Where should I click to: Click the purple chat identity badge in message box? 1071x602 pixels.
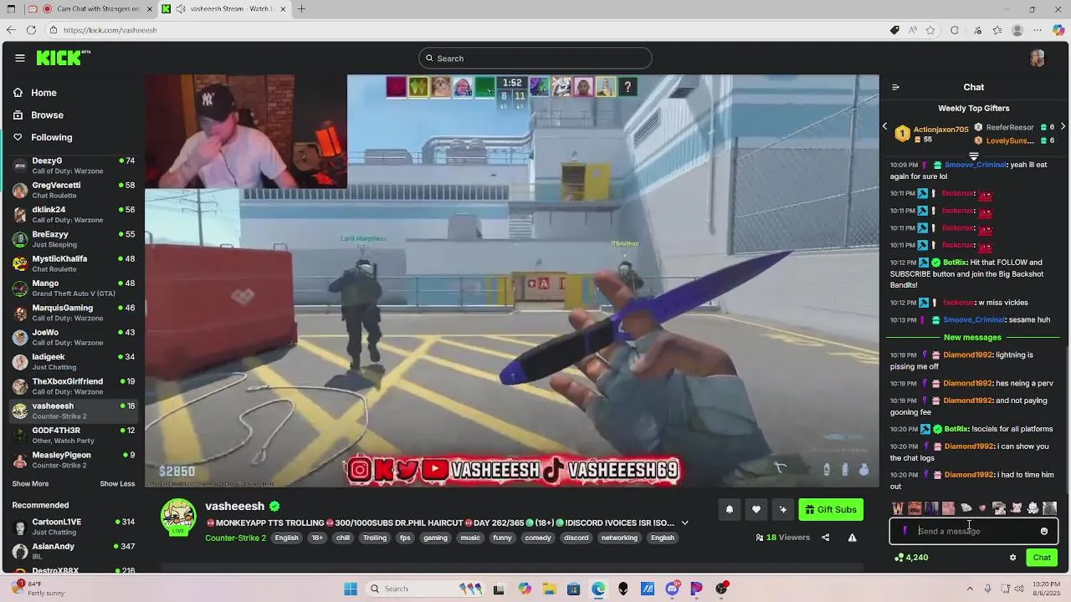point(904,531)
